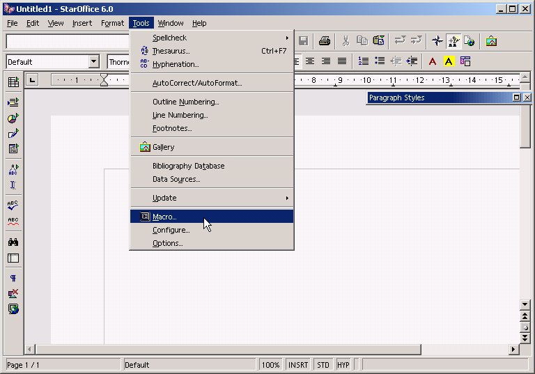Open AutoCorrect/AutoFormat... menu entry
The height and width of the screenshot is (374, 535).
click(x=212, y=83)
